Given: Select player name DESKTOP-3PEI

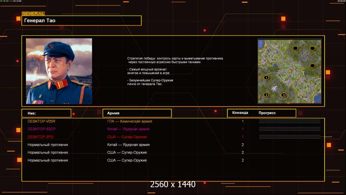Looking at the screenshot, I should [41, 137].
